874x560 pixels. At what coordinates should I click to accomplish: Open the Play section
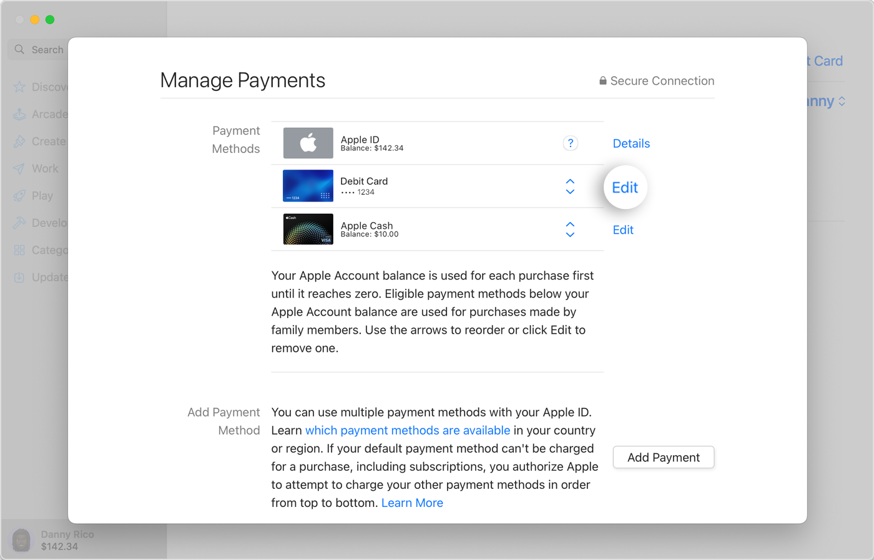[x=41, y=195]
